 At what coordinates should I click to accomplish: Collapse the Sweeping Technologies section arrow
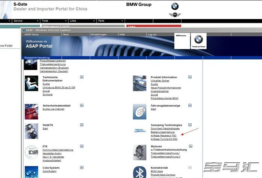[x=190, y=125]
